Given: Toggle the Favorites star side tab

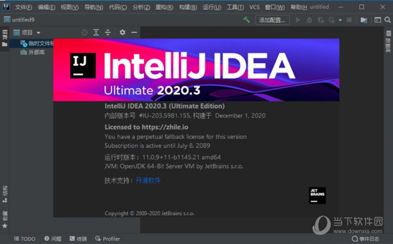Looking at the screenshot, I should tap(5, 220).
